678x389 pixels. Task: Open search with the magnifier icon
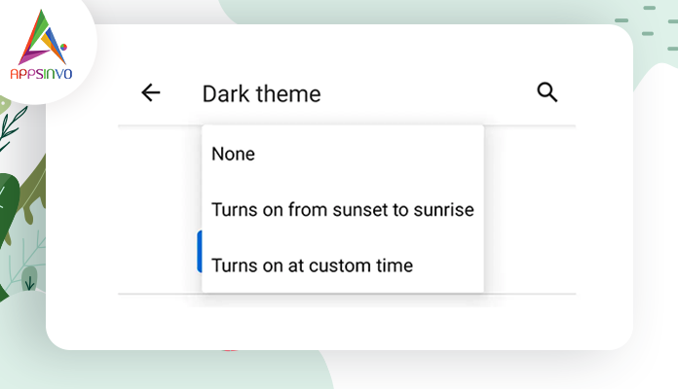(x=547, y=92)
